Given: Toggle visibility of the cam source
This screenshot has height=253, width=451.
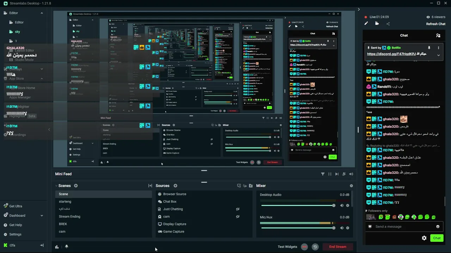Looking at the screenshot, I should tap(238, 216).
